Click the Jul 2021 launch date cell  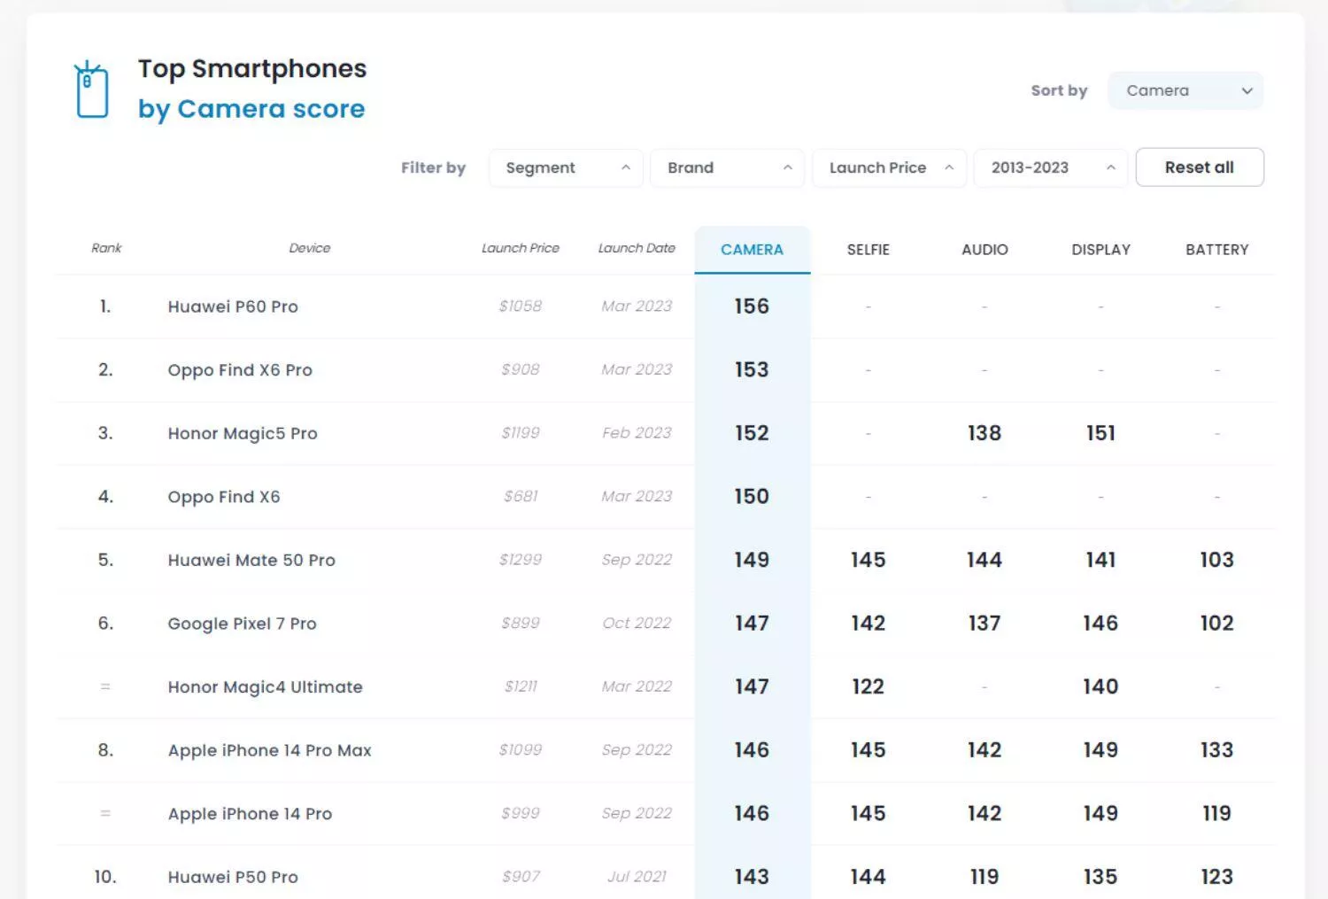(637, 877)
